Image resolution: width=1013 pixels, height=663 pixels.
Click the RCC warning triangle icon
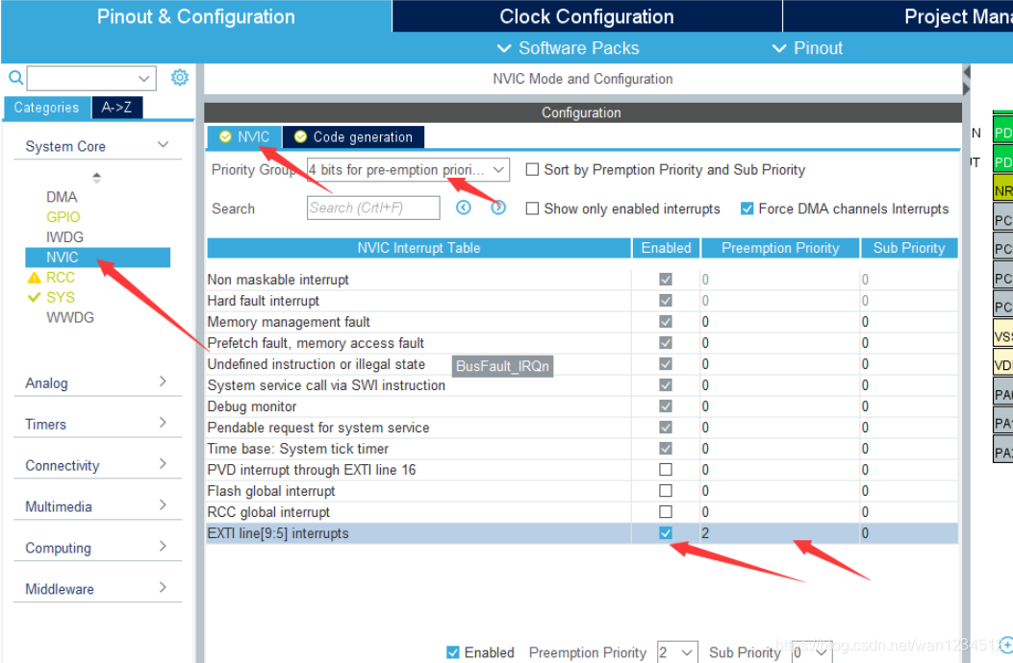click(35, 278)
